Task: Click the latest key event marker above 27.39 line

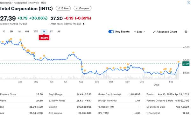Action: coord(179,62)
